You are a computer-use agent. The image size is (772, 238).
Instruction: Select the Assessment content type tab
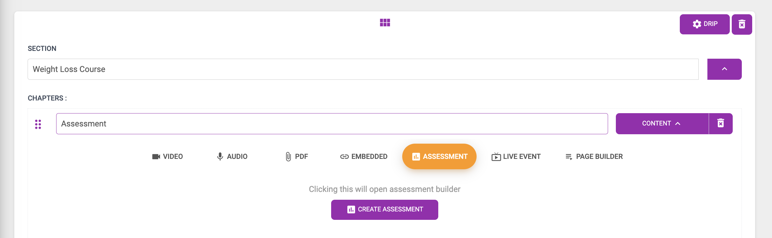click(x=439, y=157)
